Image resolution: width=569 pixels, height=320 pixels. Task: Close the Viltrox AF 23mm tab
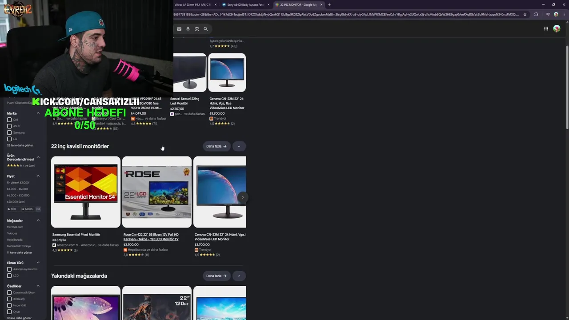(216, 4)
